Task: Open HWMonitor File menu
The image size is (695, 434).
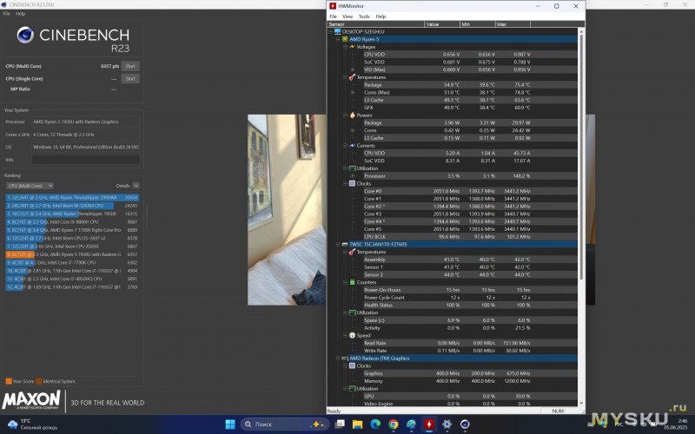Action: (x=333, y=16)
